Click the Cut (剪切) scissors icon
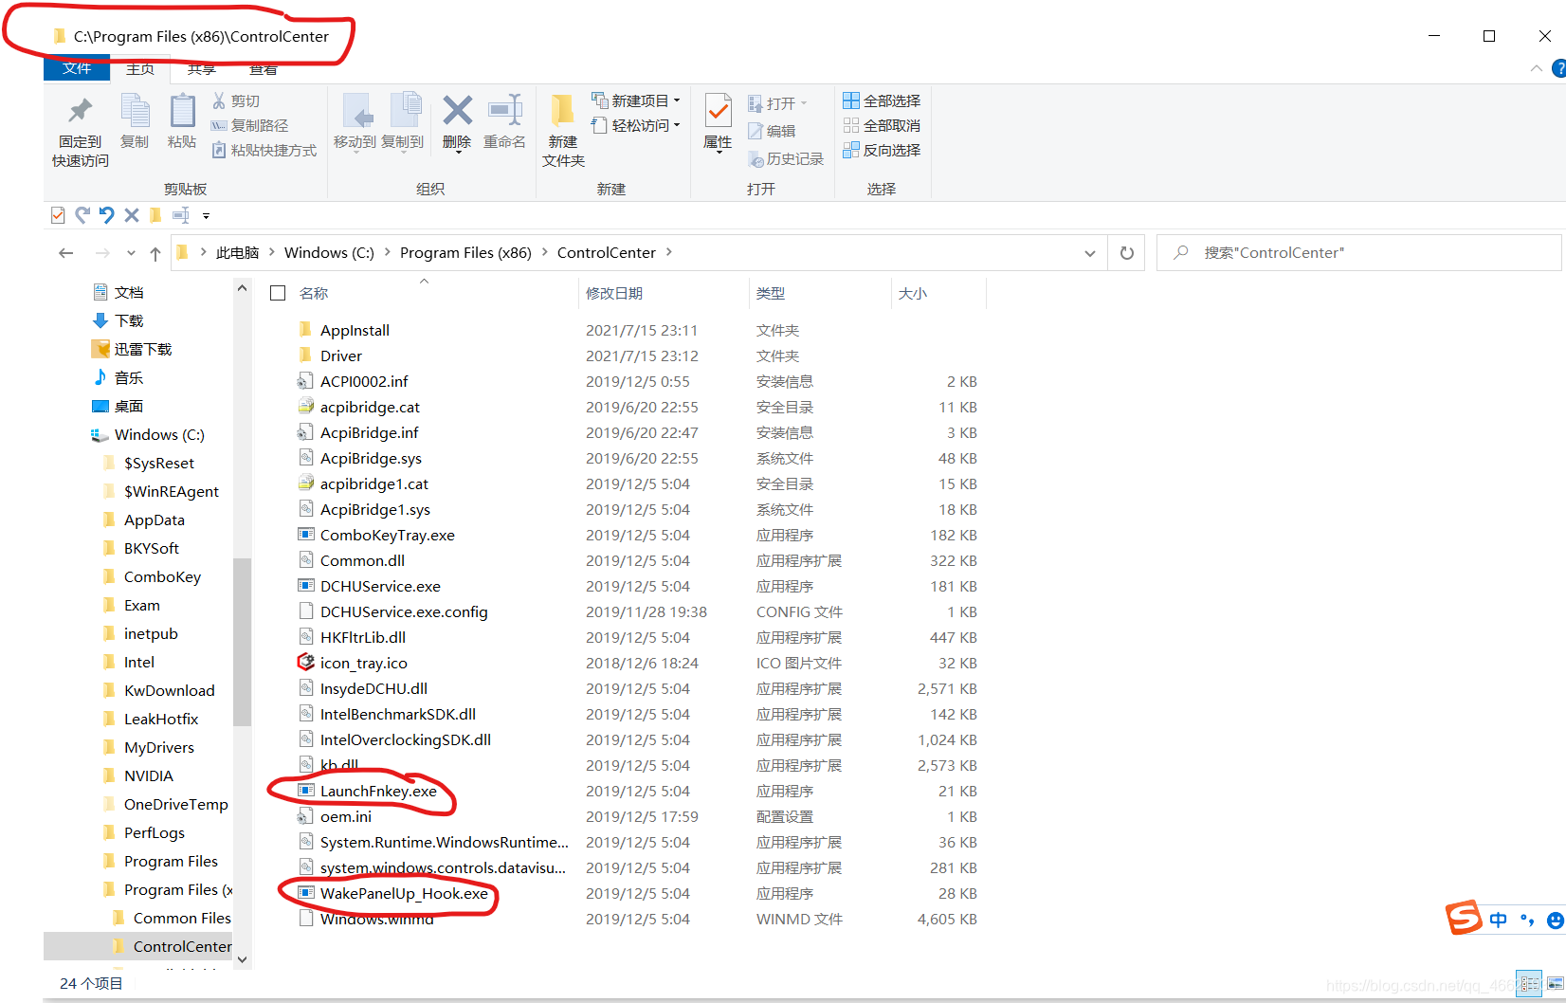Screen dimensions: 1566x1003 [219, 100]
